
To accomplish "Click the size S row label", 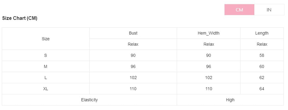I will click(x=46, y=55).
